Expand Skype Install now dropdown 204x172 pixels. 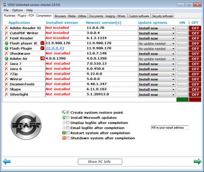point(157,89)
